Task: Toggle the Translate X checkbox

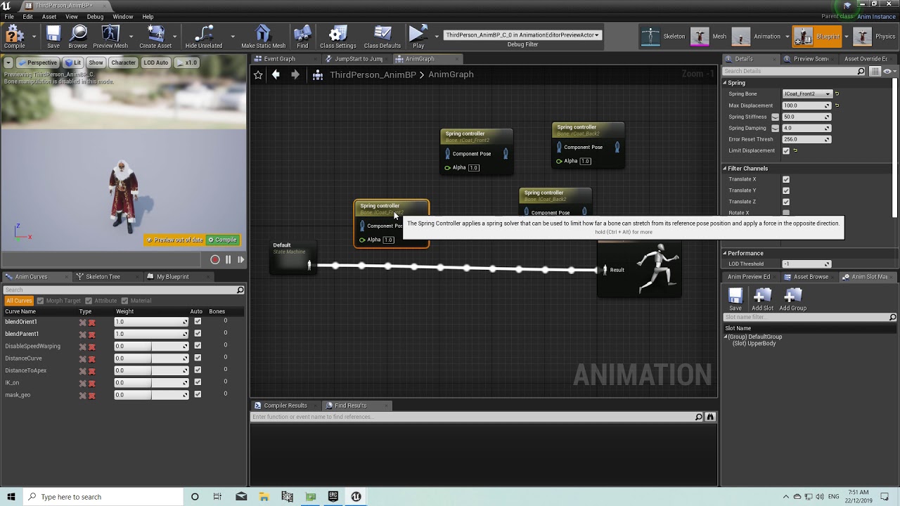Action: click(786, 179)
